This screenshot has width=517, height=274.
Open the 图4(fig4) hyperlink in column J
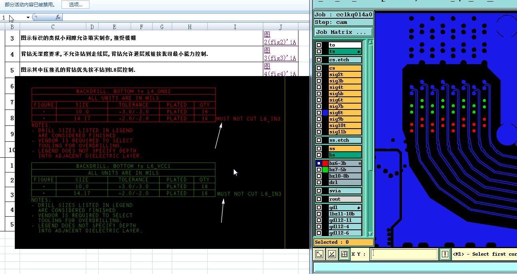pyautogui.click(x=280, y=70)
